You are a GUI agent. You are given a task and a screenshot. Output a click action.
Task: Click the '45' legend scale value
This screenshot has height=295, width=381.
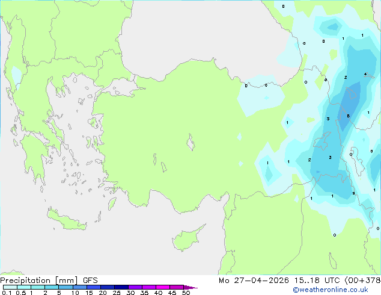[x=172, y=293]
